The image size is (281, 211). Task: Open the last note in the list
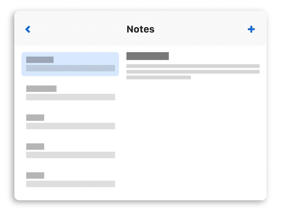pyautogui.click(x=70, y=180)
